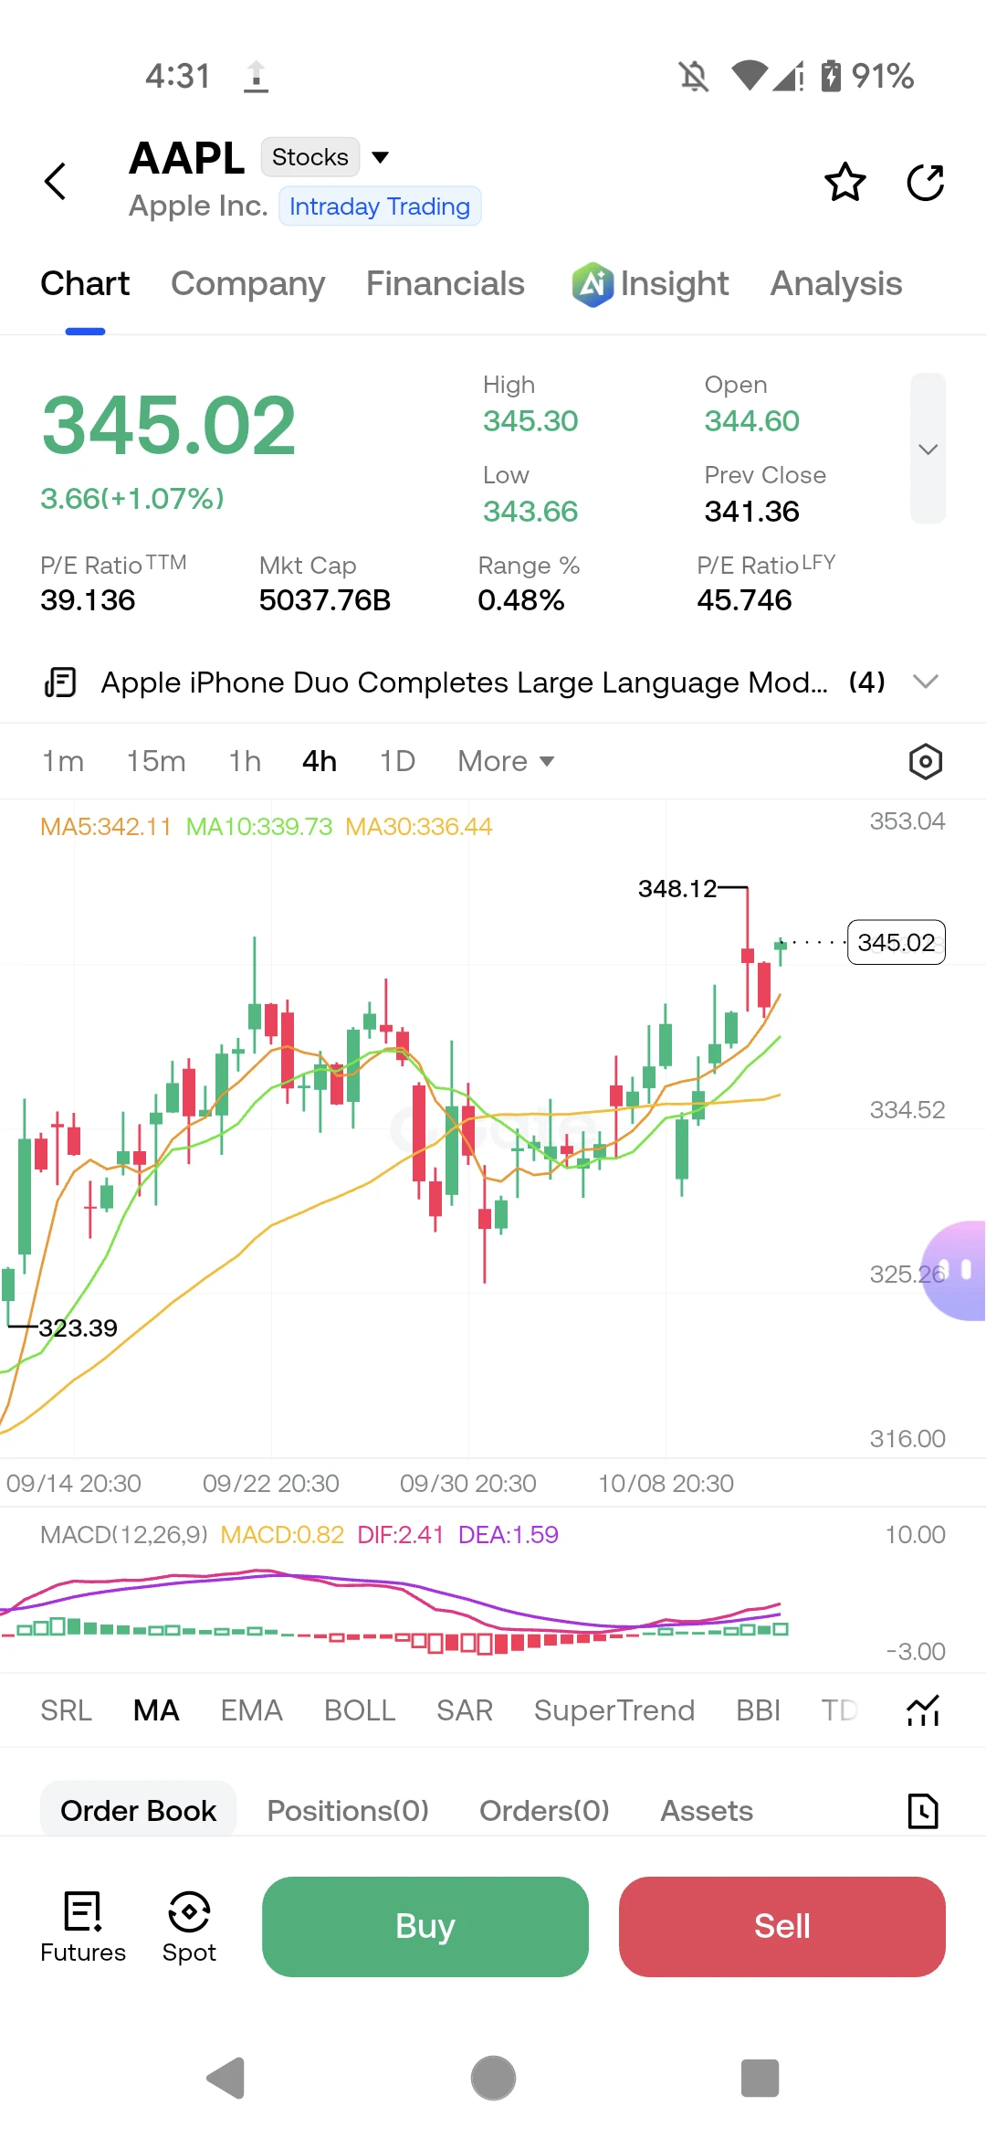Screen dimensions: 986x2138
Task: Expand more quote details chevron
Action: 928,449
